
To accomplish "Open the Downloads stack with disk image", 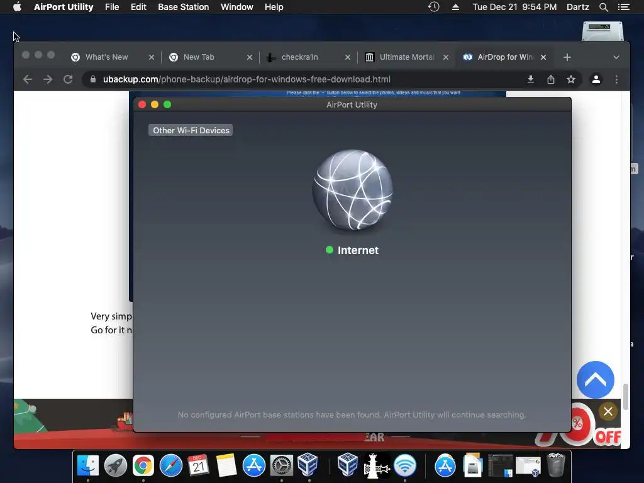I will point(473,465).
